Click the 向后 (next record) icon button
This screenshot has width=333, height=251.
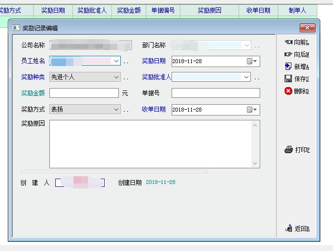tap(296, 54)
